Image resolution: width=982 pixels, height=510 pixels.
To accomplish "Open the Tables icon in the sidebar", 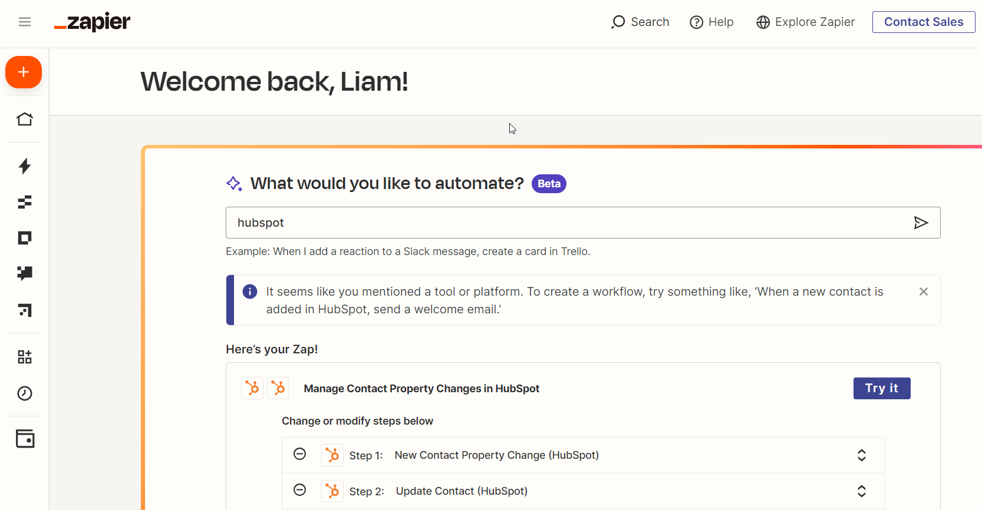I will [25, 202].
